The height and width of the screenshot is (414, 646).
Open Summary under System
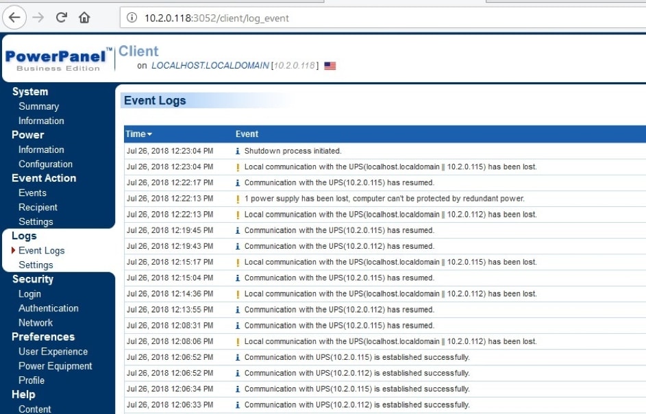[38, 106]
